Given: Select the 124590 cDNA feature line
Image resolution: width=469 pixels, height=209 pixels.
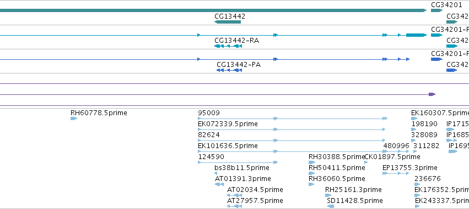Looking at the screenshot, I should (238, 162).
